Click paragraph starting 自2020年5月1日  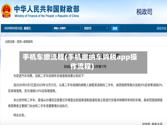click(x=85, y=88)
